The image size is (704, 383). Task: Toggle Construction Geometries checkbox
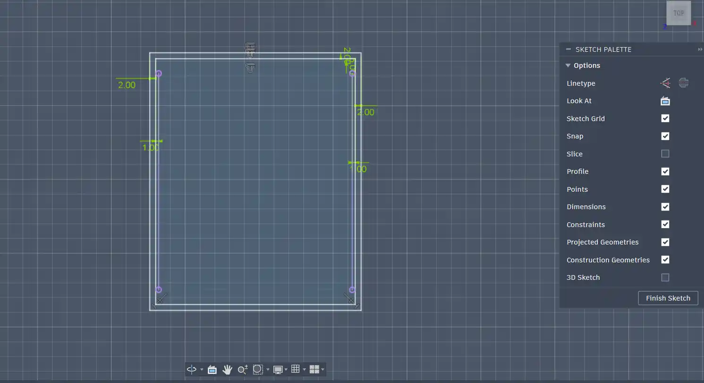(x=665, y=260)
